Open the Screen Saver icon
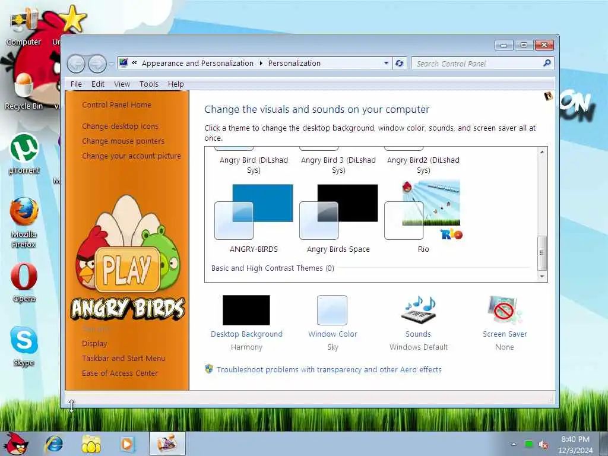Screen dimensions: 608x456 pos(504,310)
